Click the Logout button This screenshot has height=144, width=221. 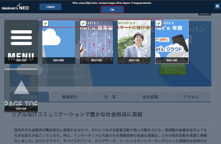50,7
